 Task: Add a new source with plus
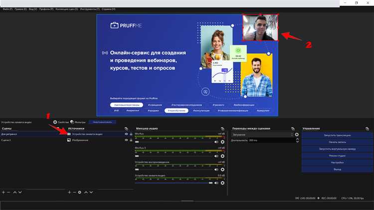69,193
